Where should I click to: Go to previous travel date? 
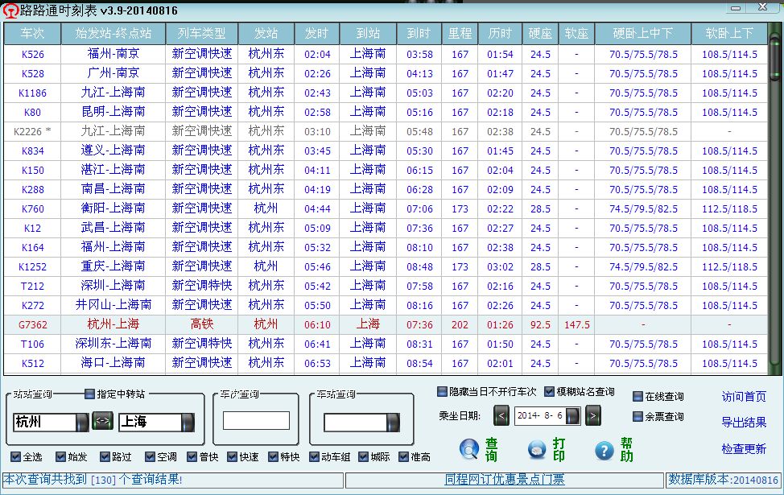[501, 415]
